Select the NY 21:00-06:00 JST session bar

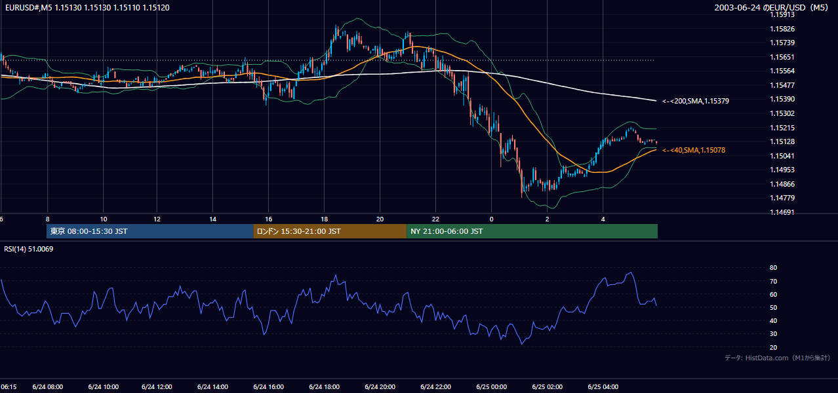click(532, 231)
